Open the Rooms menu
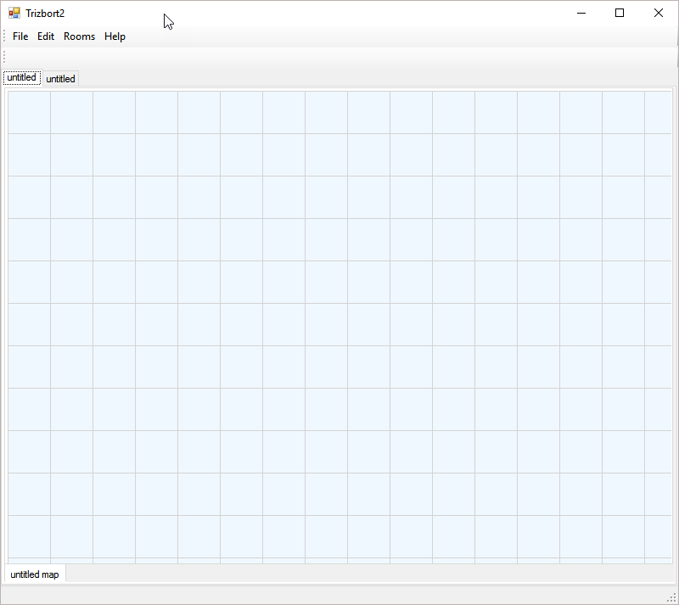The width and height of the screenshot is (679, 605). [79, 36]
